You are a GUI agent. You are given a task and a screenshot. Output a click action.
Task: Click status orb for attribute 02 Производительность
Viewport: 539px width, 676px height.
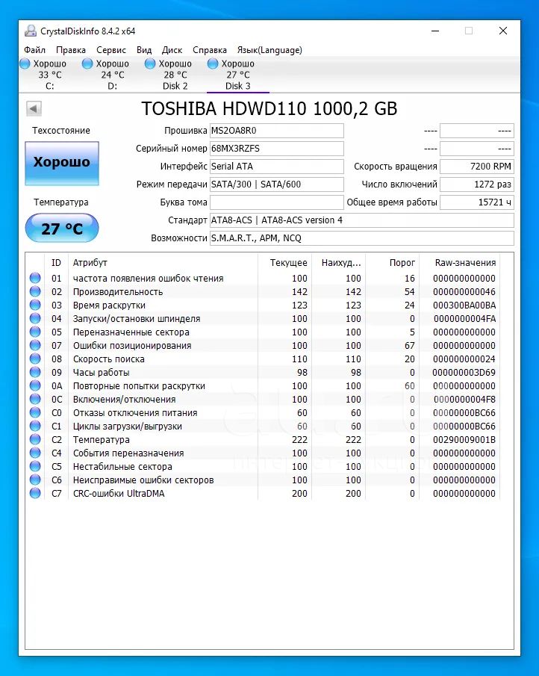click(x=35, y=291)
